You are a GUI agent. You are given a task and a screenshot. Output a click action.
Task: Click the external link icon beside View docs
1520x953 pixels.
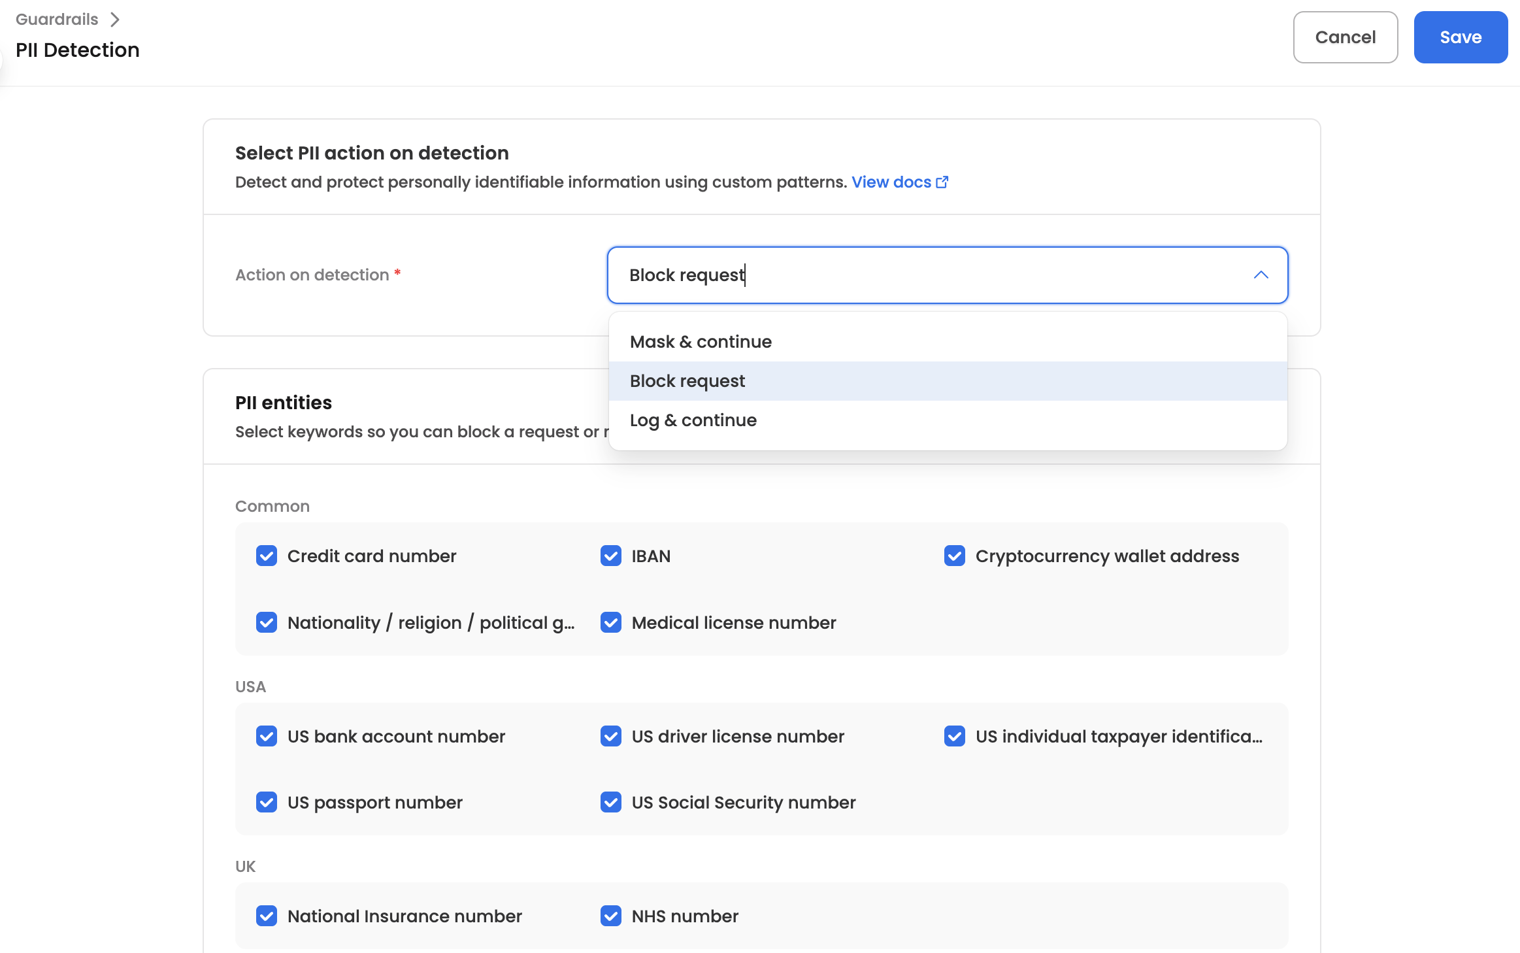coord(942,182)
